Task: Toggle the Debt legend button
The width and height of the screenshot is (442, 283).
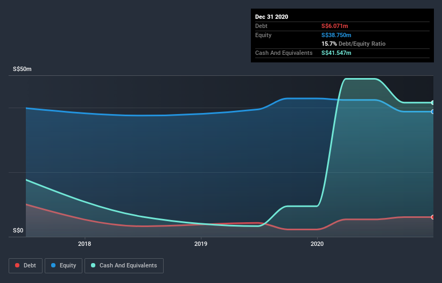Action: tap(26, 266)
